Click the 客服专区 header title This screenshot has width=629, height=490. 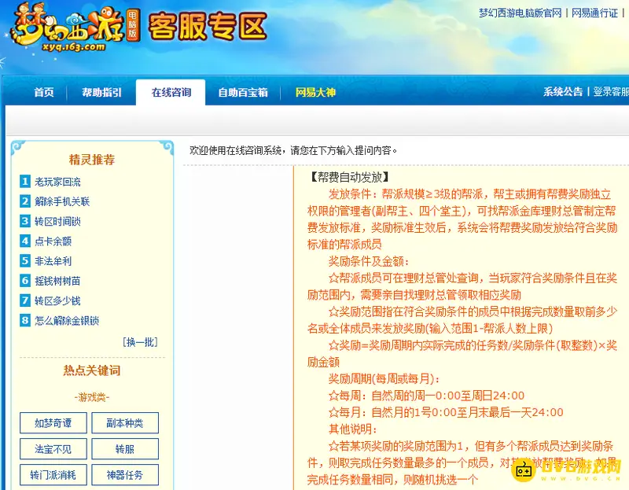[208, 27]
